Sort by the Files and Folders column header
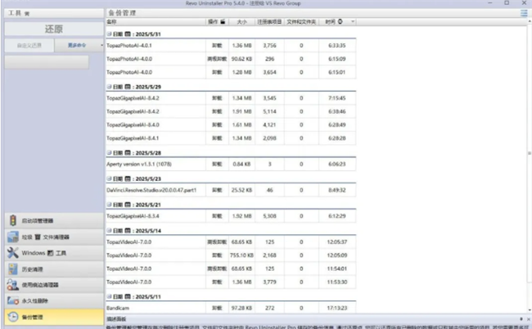532x329 pixels. [301, 22]
